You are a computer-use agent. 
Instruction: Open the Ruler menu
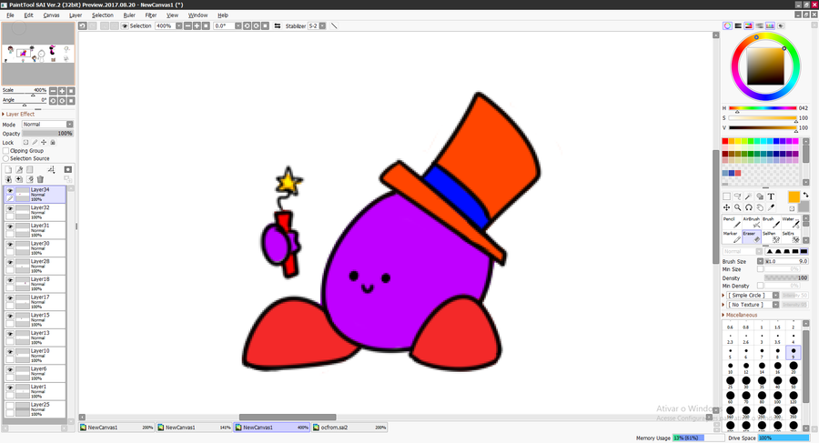[129, 15]
